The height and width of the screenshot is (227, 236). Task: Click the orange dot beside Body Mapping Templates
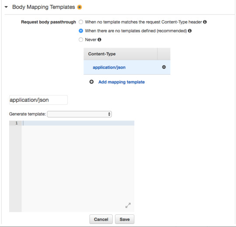[80, 7]
